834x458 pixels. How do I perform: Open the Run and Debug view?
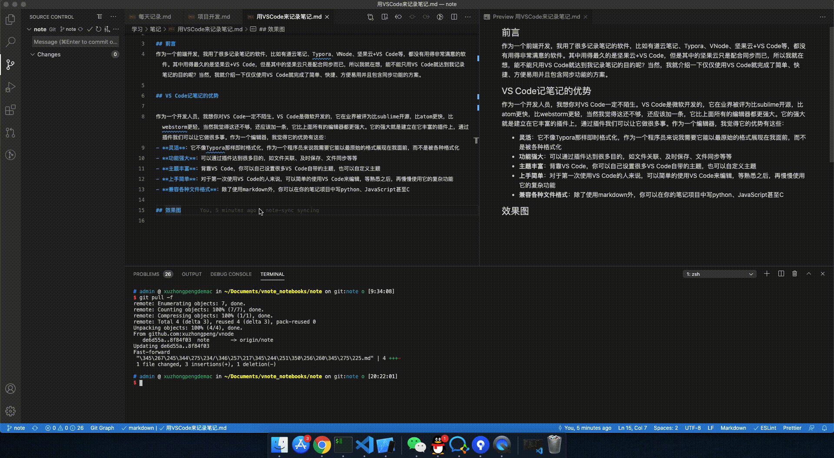click(10, 87)
